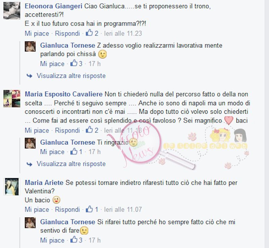Viewport: 269px width, 248px height.
Task: Click like count icon on Gianluca's 'Z adesso voglio' reply
Action: pos(74,63)
